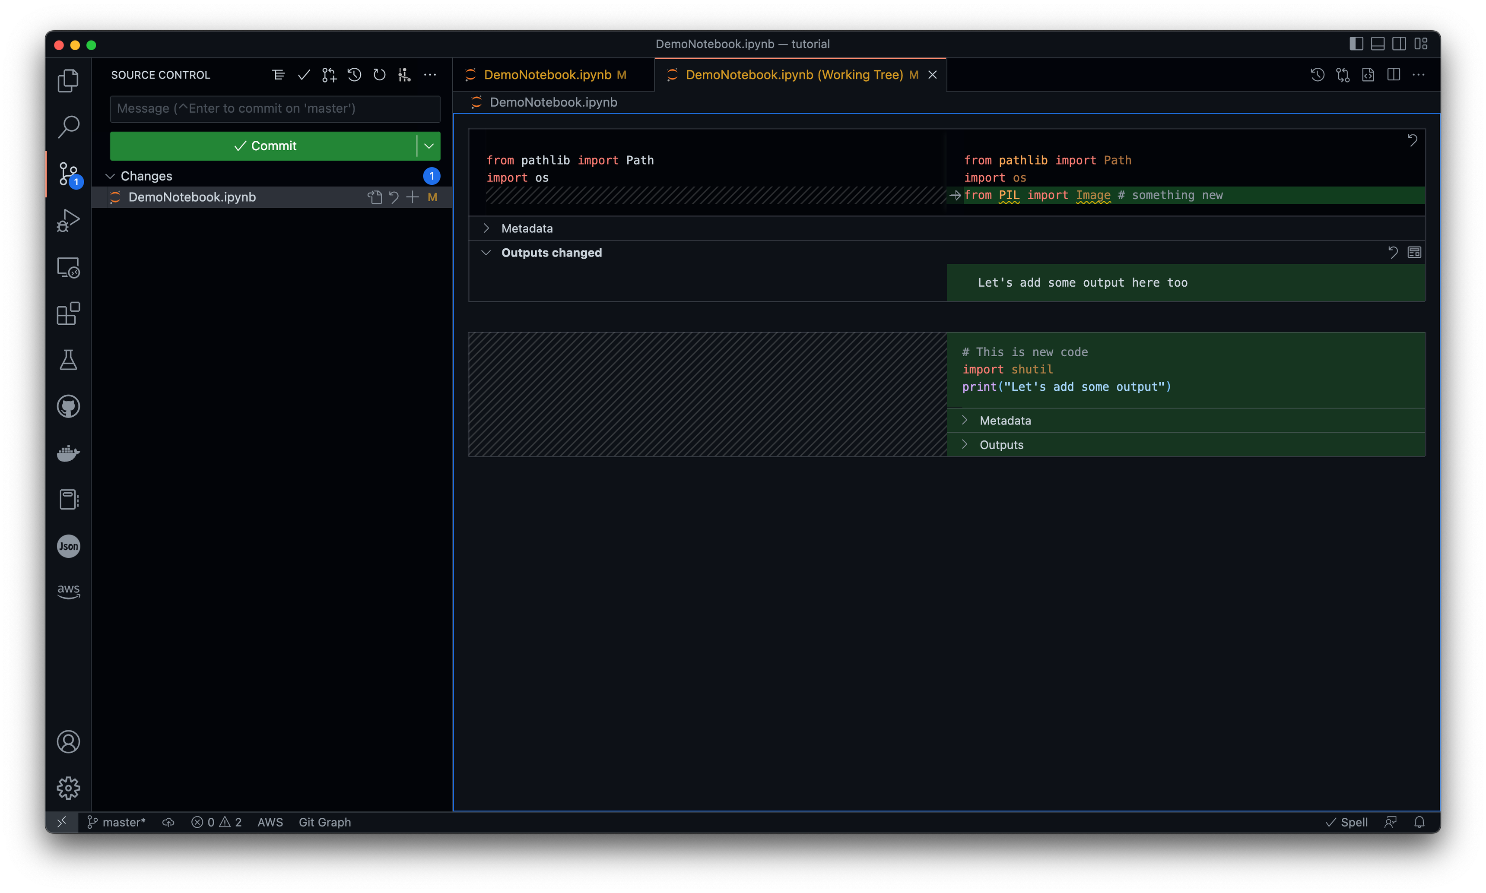The image size is (1486, 893).
Task: Open file icon in editor toolbar
Action: 1368,75
